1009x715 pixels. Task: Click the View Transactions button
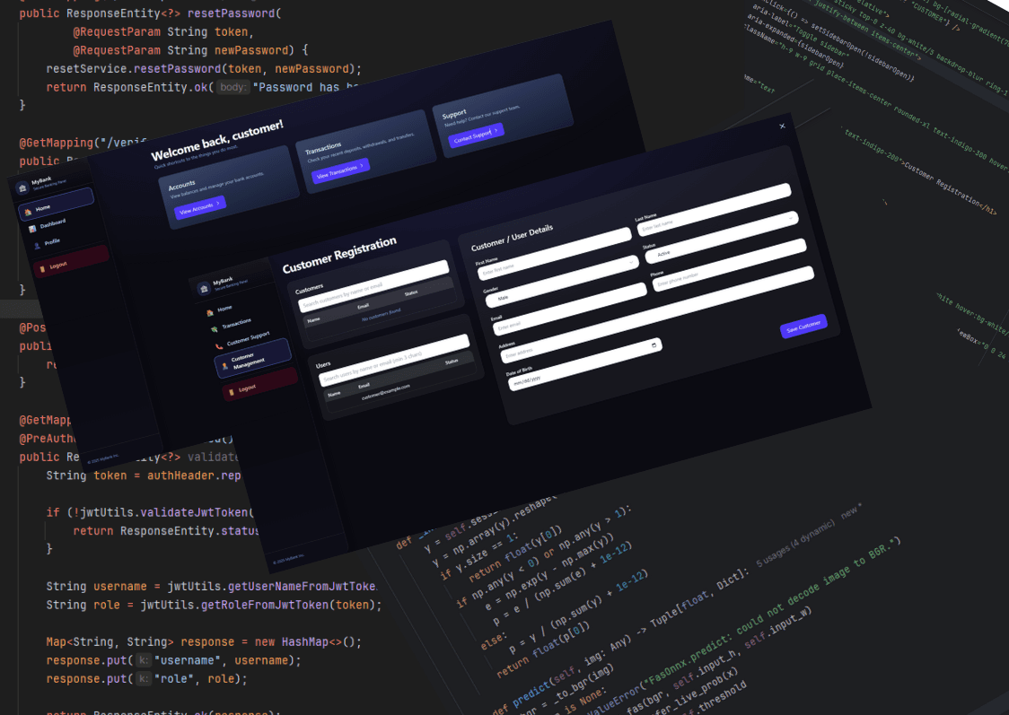point(339,170)
